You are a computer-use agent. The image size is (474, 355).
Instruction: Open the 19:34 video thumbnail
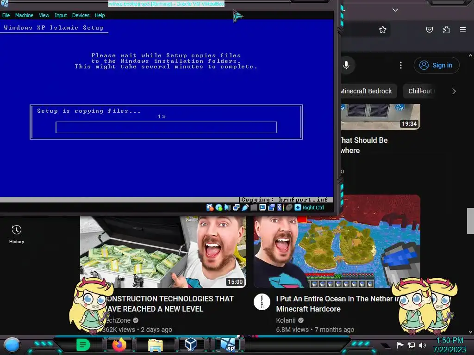380,117
